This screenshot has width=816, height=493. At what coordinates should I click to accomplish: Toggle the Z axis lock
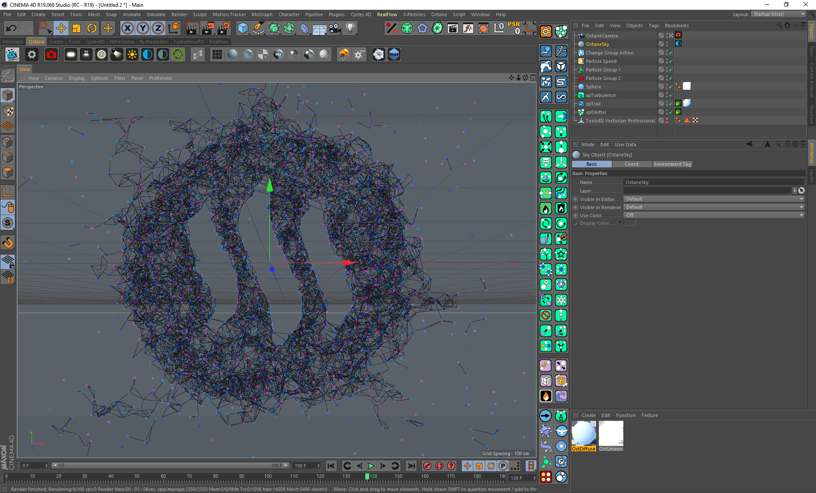[158, 28]
